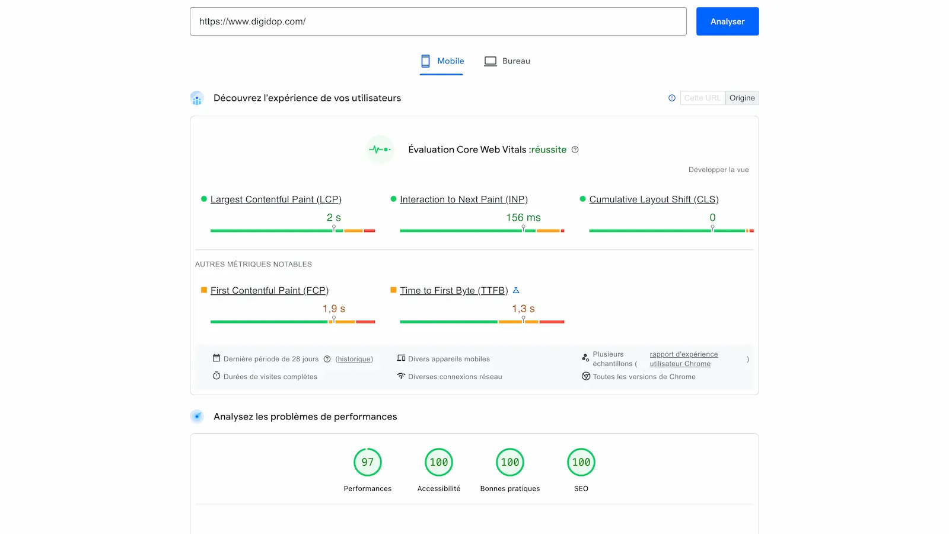The height and width of the screenshot is (534, 949).
Task: Click the mobile phone icon
Action: click(x=425, y=61)
